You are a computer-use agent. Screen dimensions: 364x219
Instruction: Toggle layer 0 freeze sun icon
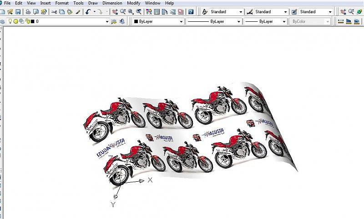[x=15, y=21]
